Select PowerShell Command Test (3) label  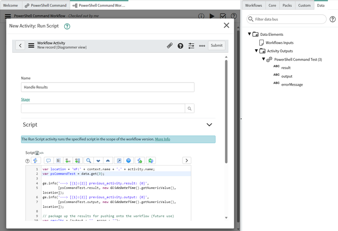(x=298, y=59)
